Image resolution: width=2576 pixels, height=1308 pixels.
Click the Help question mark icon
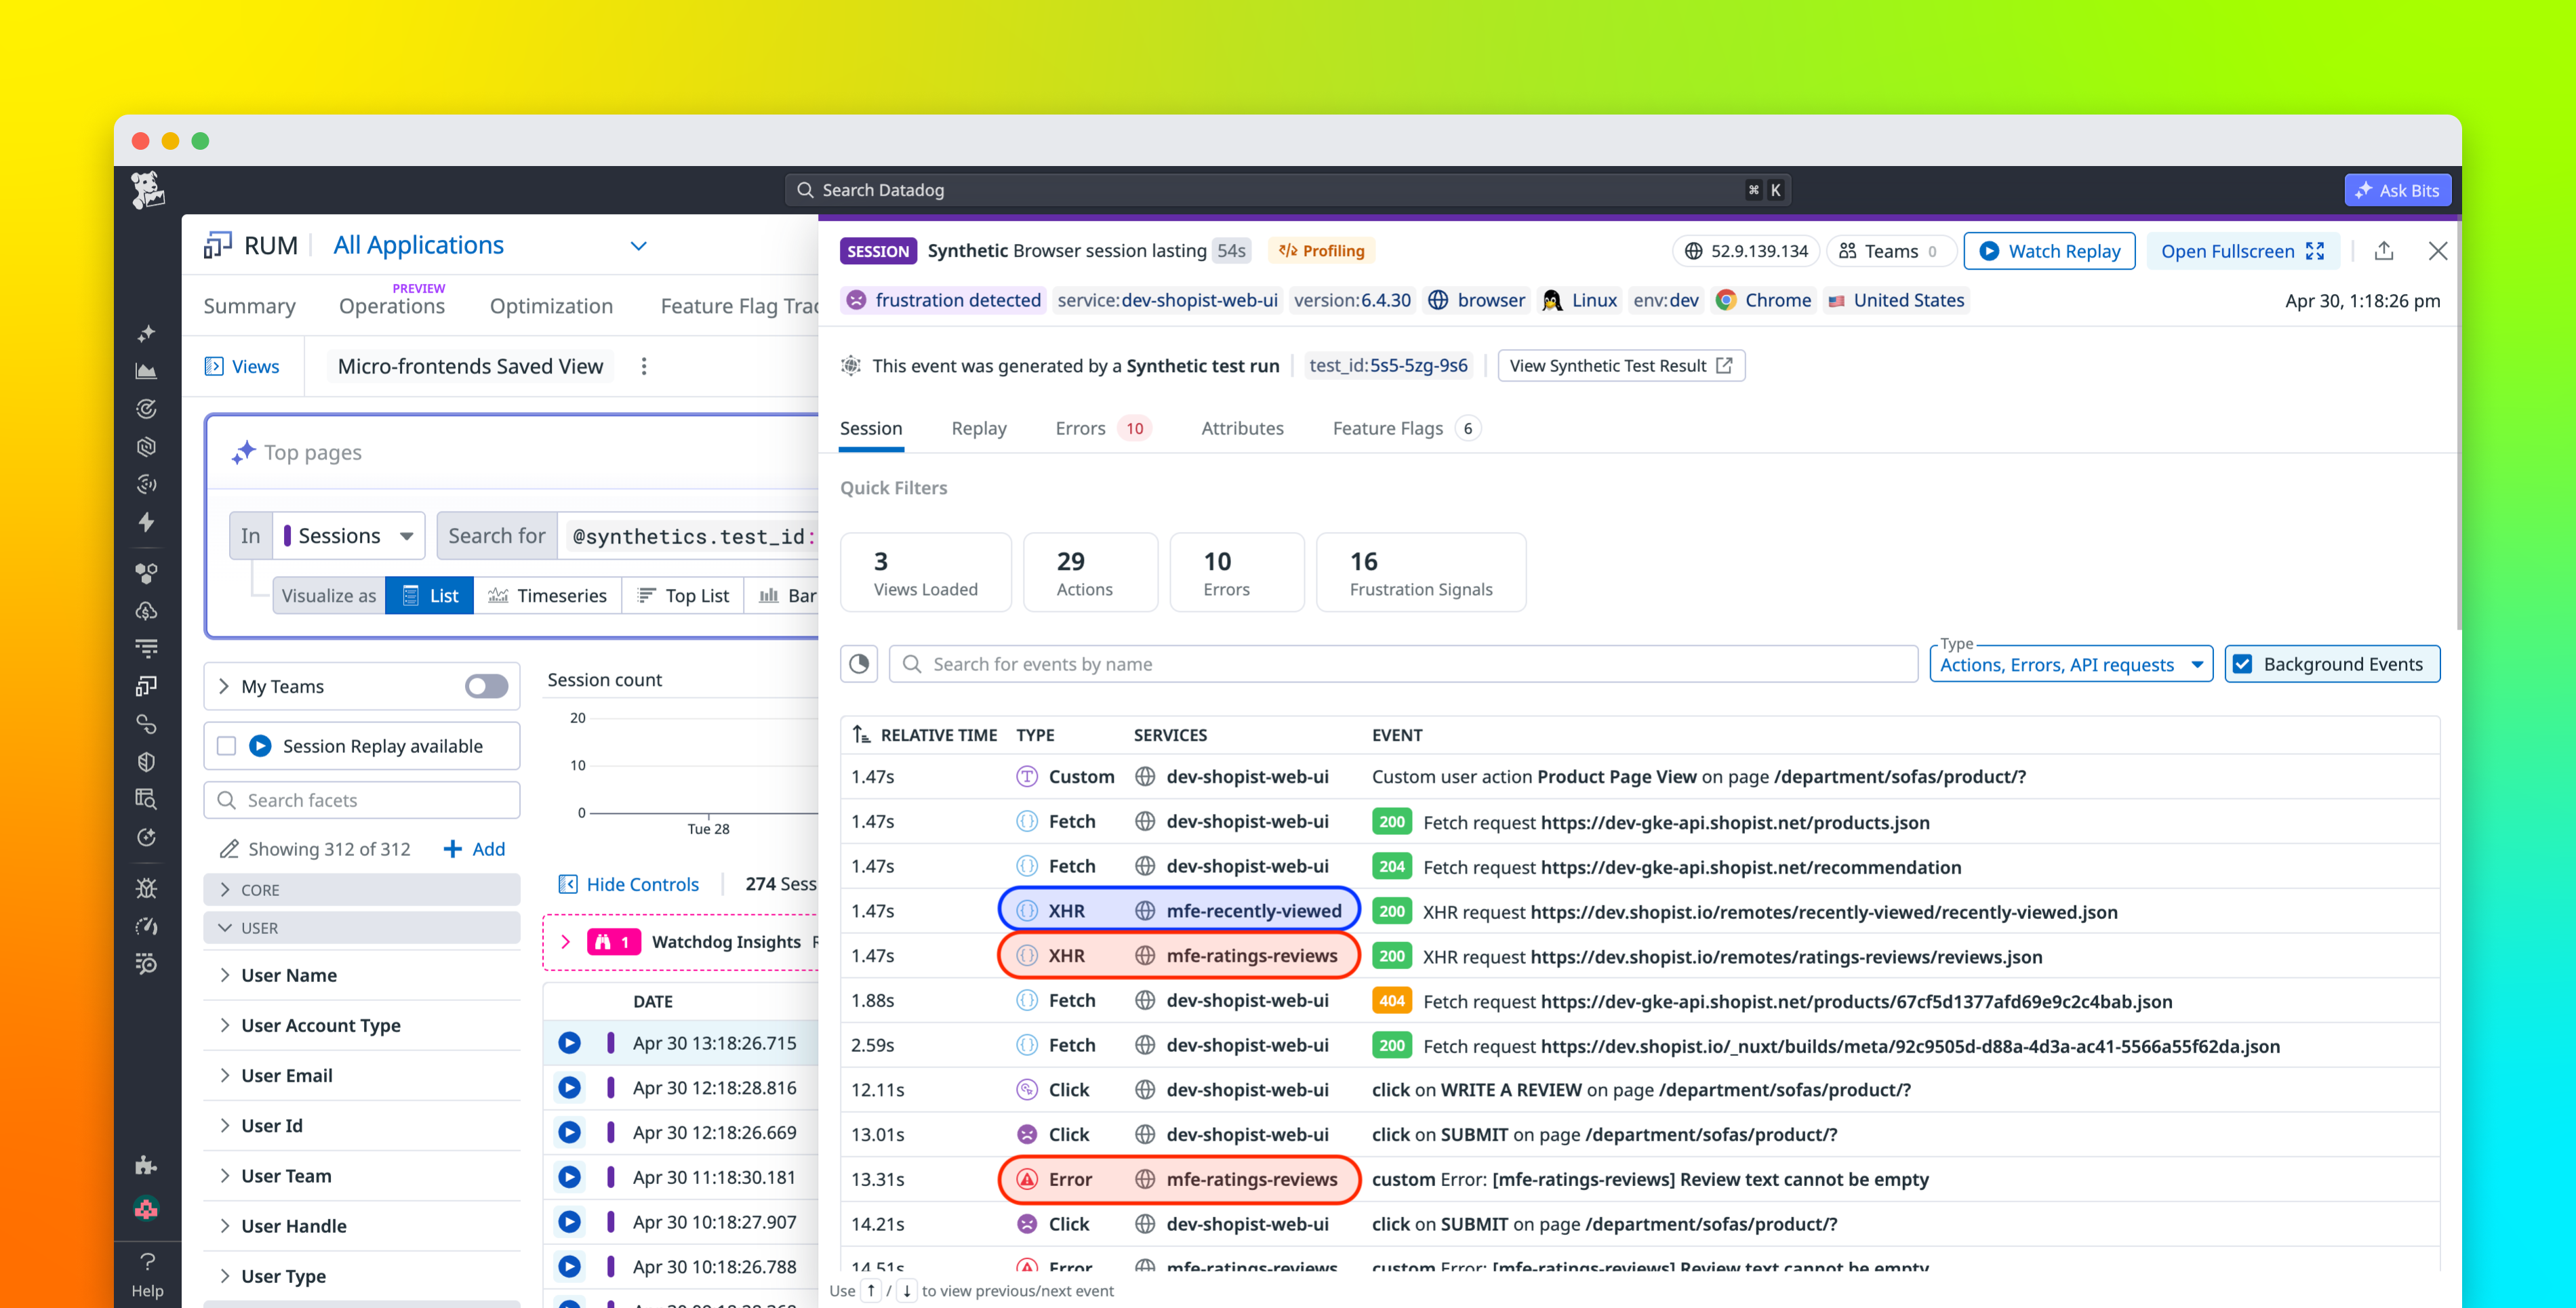coord(147,1262)
